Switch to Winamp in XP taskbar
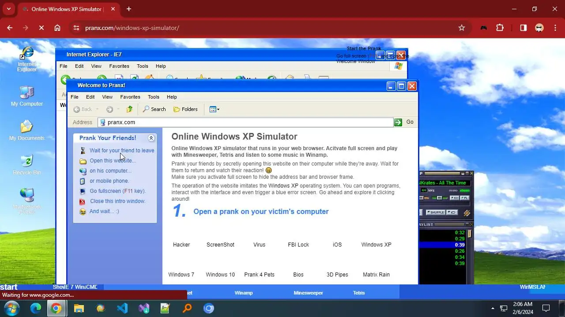This screenshot has height=317, width=565. pos(244,293)
